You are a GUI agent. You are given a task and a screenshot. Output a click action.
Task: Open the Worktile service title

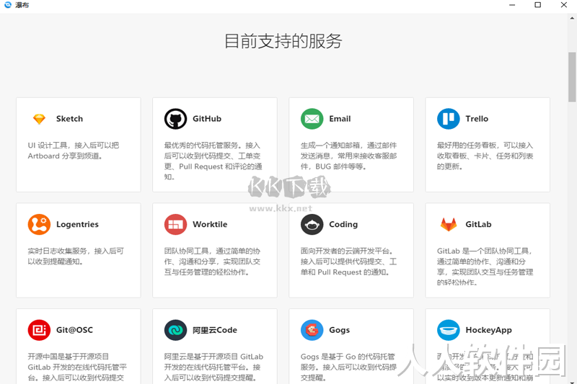210,224
